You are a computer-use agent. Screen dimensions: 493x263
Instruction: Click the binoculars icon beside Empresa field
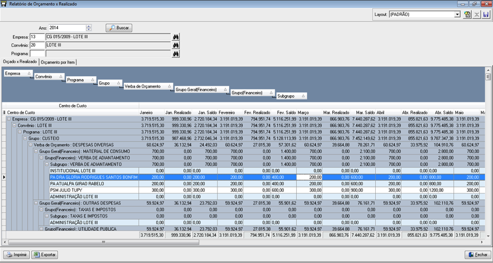[x=176, y=37]
